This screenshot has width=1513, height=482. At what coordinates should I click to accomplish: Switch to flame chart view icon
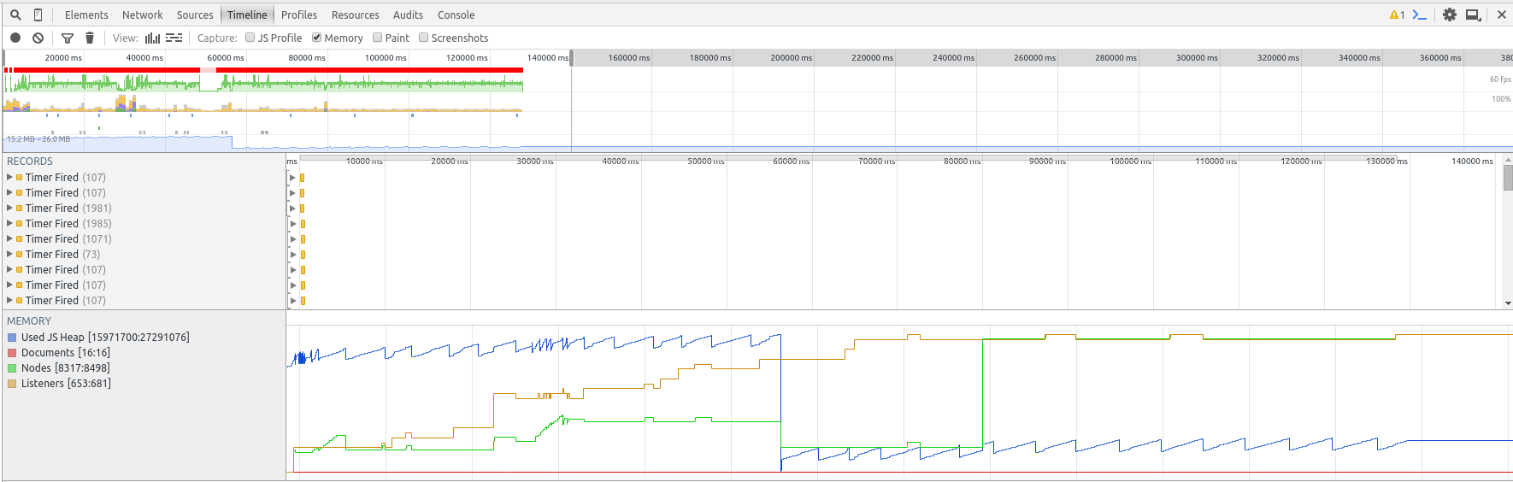[x=174, y=38]
